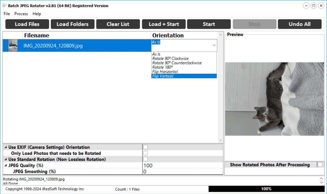
Task: Select filename IMG_20200924_120809.jpg row
Action: pos(77,46)
